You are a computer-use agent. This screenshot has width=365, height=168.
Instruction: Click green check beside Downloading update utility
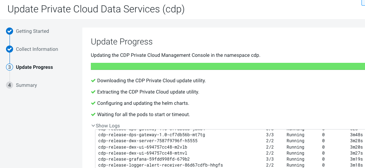(93, 80)
